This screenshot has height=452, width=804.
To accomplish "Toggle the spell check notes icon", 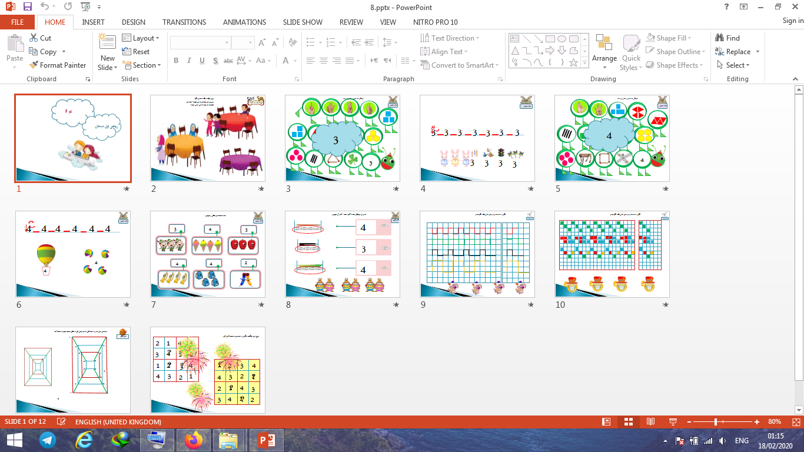I will pos(61,422).
